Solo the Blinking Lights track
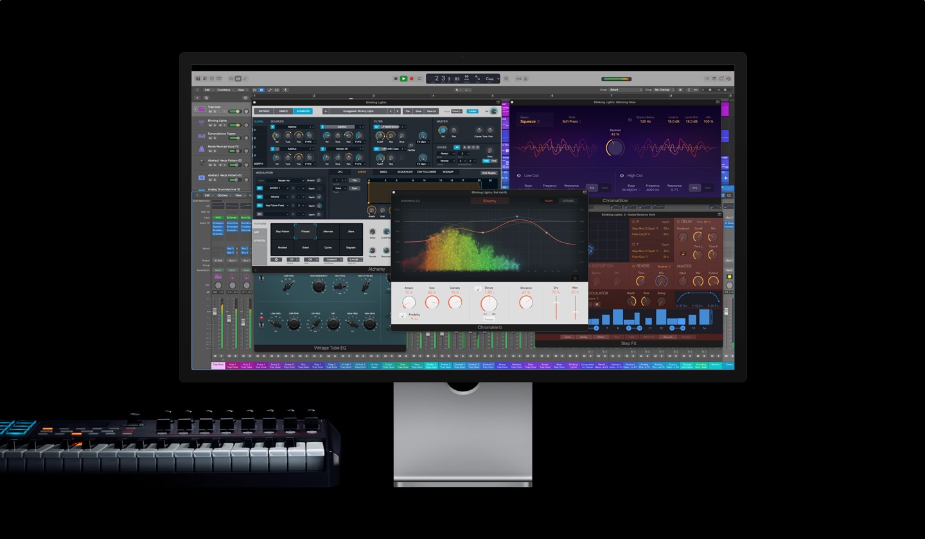The image size is (925, 539). 215,125
